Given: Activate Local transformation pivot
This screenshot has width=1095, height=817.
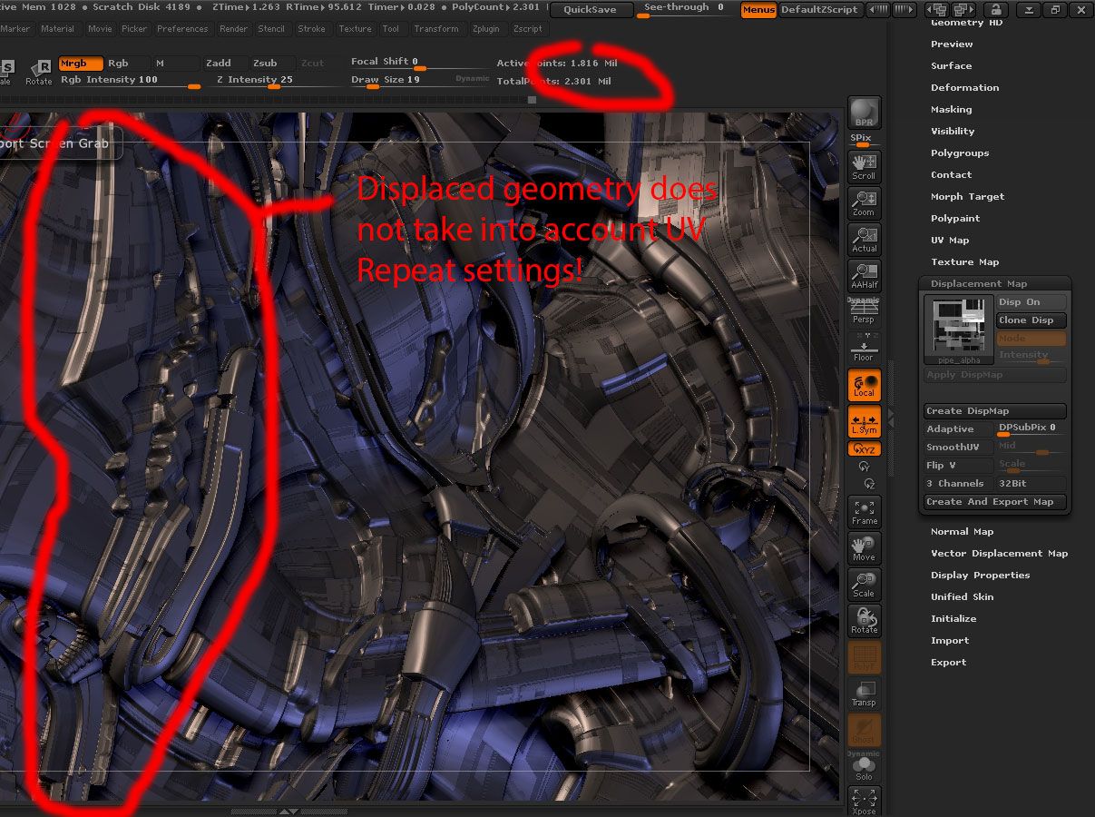Looking at the screenshot, I should [863, 385].
